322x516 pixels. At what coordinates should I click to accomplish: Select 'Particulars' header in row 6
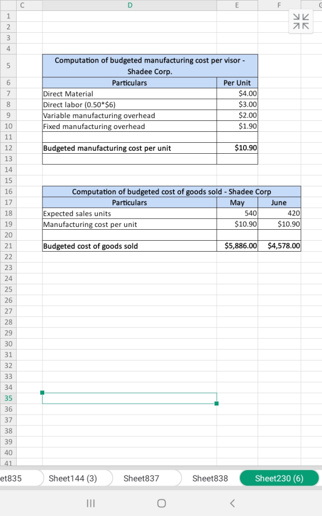click(129, 82)
